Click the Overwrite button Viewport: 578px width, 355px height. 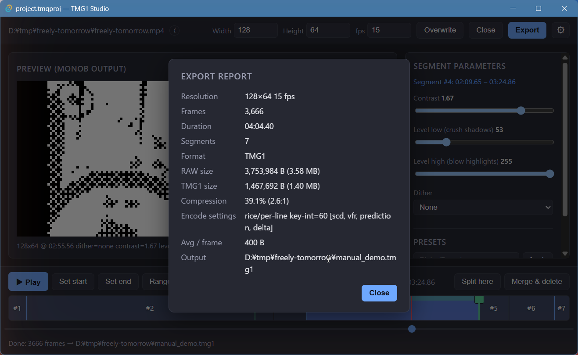pos(440,30)
